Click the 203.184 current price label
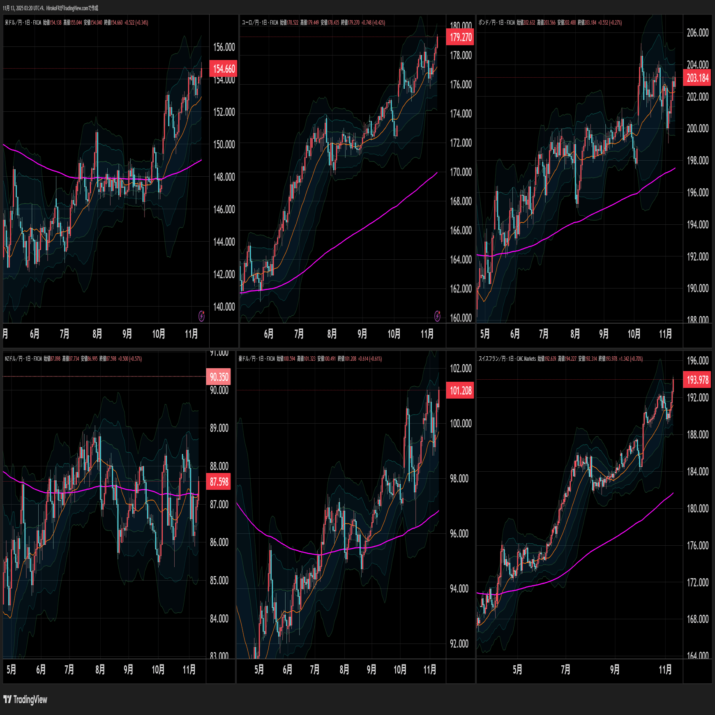 tap(697, 78)
